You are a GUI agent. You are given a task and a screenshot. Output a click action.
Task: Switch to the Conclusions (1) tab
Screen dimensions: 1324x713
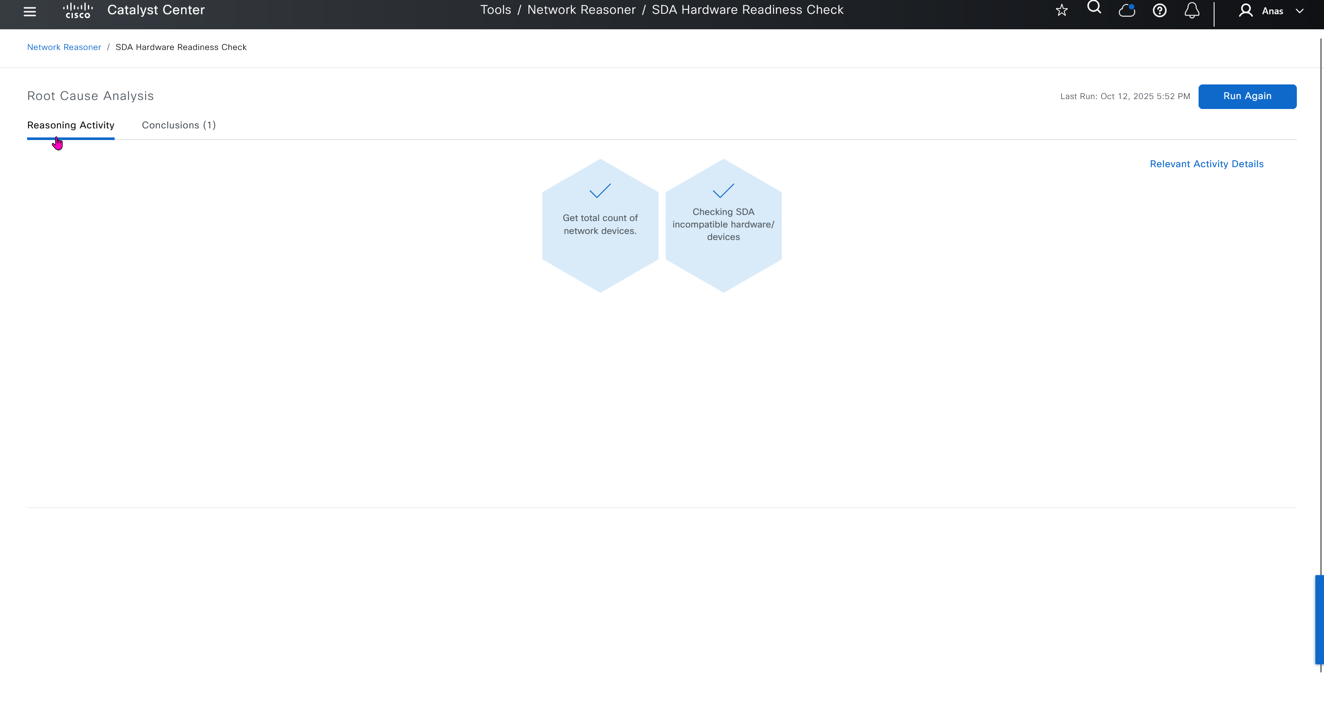(x=178, y=125)
